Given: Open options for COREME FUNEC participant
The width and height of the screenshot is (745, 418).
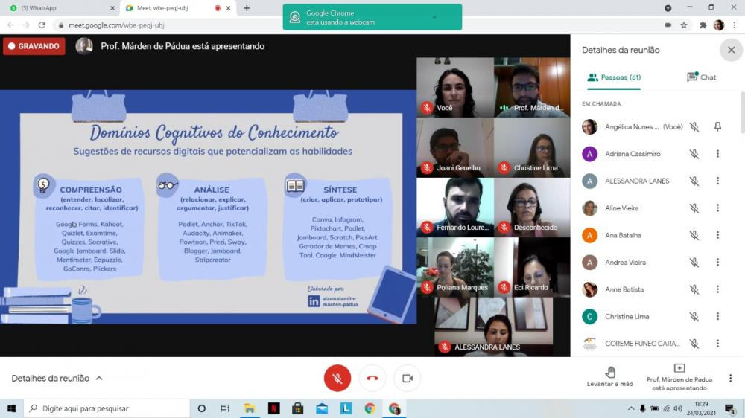Looking at the screenshot, I should pos(717,343).
